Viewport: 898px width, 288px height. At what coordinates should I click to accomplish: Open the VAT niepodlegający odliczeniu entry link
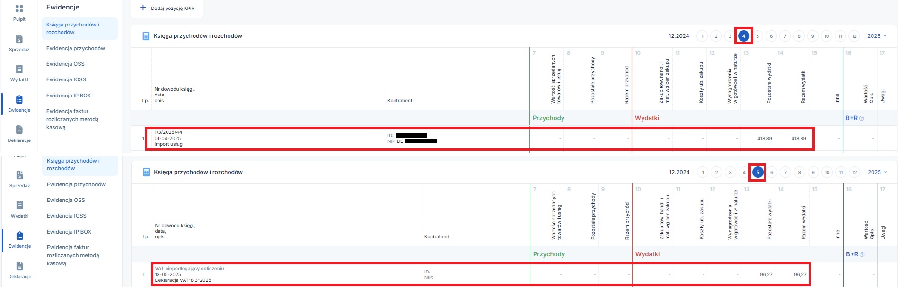click(x=189, y=269)
